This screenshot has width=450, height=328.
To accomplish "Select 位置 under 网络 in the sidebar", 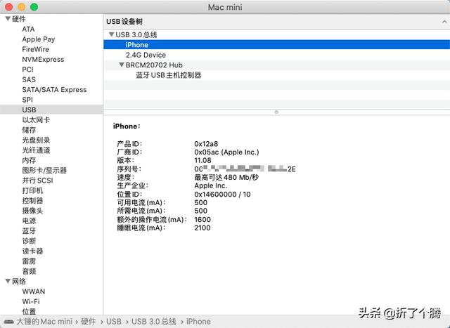I will 29,311.
